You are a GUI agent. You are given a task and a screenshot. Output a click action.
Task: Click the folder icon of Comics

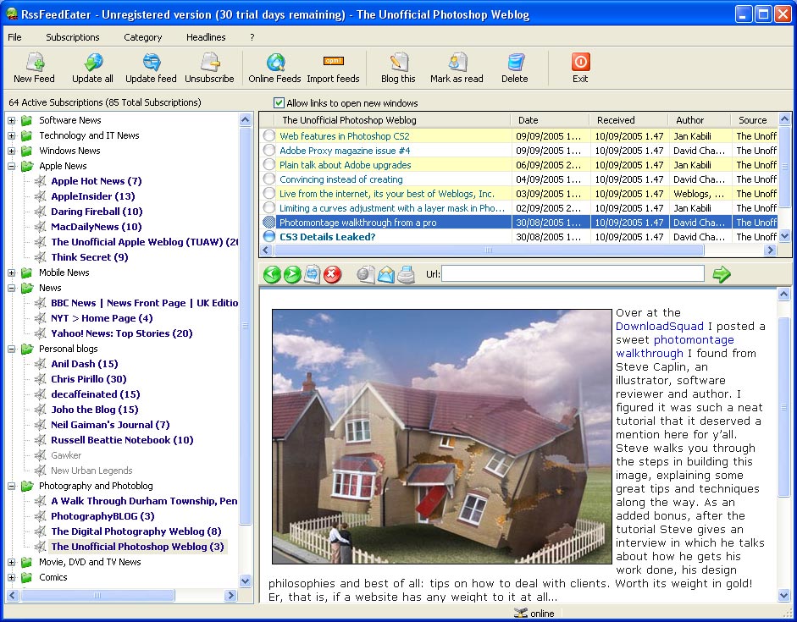coord(27,577)
